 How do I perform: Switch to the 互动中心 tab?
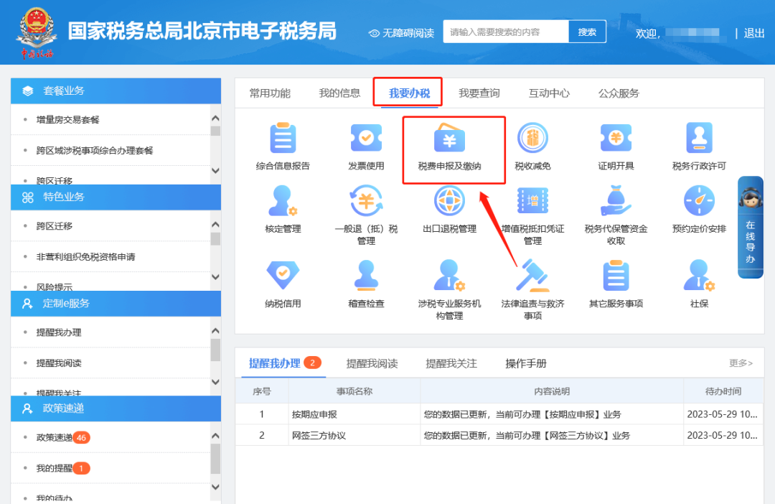click(x=549, y=93)
